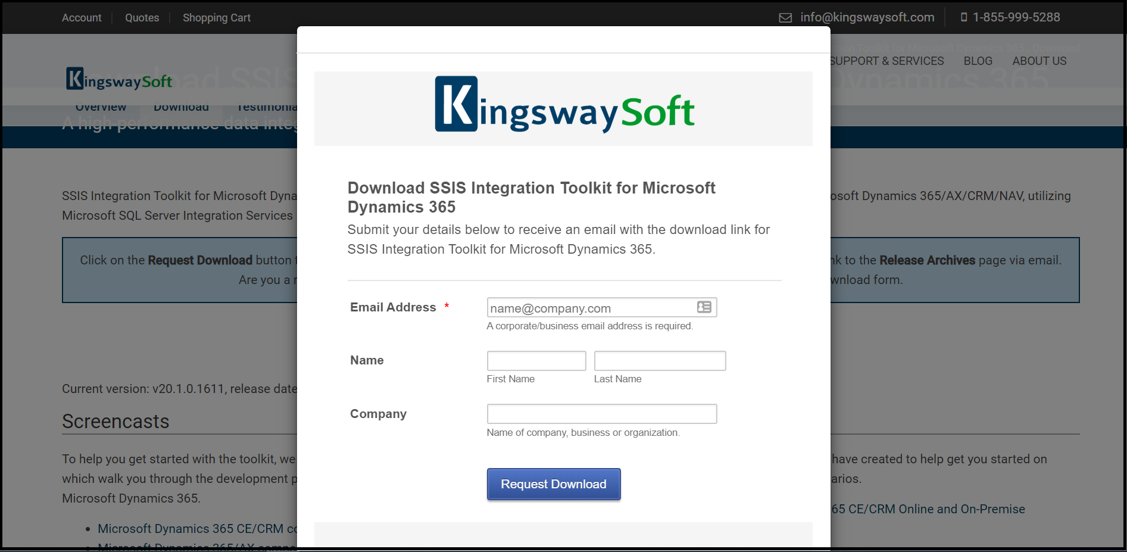Click info@kingswaysoft.com email link
The image size is (1127, 552).
click(x=867, y=17)
